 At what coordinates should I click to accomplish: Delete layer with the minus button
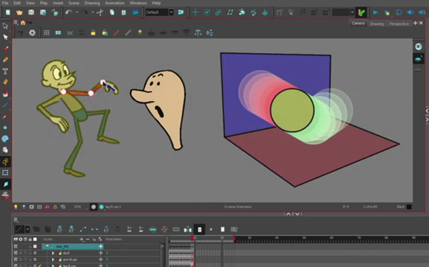[87, 240]
